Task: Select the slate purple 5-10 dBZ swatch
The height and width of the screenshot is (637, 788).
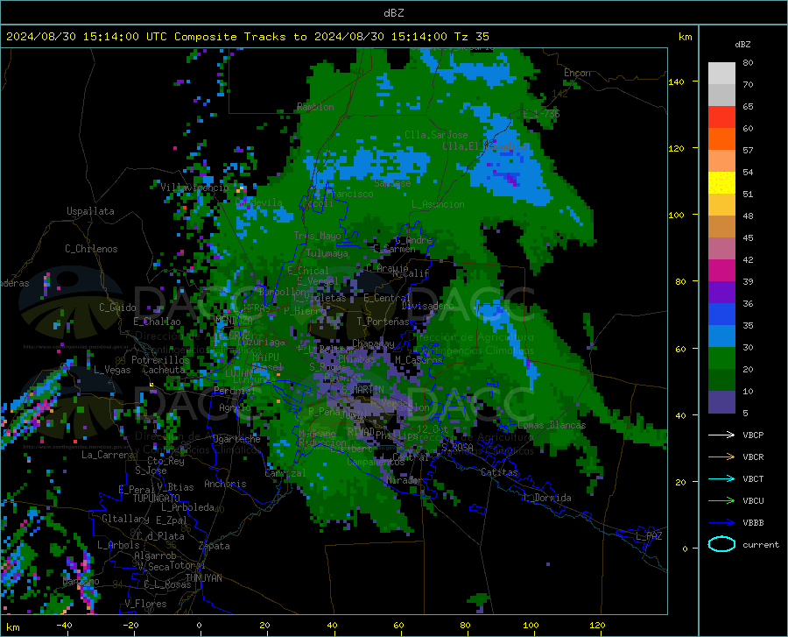Action: (x=721, y=402)
